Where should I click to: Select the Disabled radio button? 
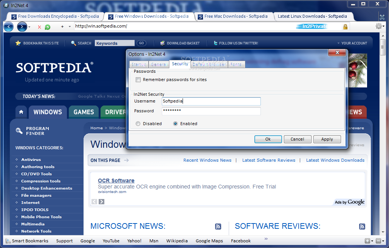click(x=138, y=124)
